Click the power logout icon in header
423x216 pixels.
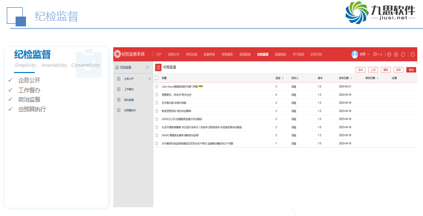pos(413,54)
